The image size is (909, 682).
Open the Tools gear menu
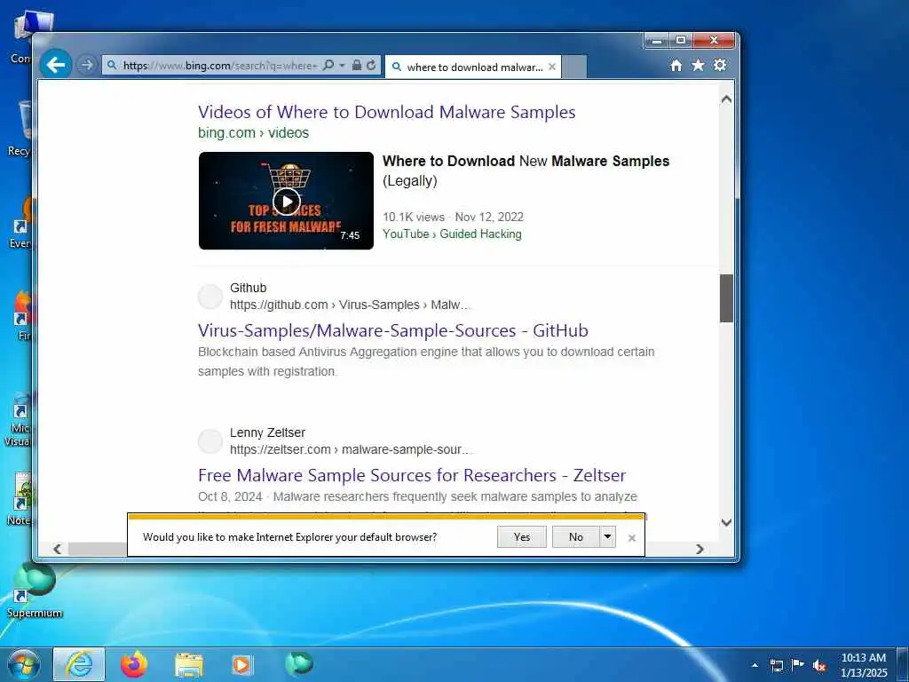point(720,65)
